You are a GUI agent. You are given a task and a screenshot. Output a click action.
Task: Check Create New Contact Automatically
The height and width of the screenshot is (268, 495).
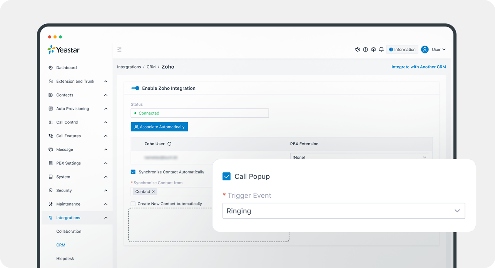[x=133, y=204]
